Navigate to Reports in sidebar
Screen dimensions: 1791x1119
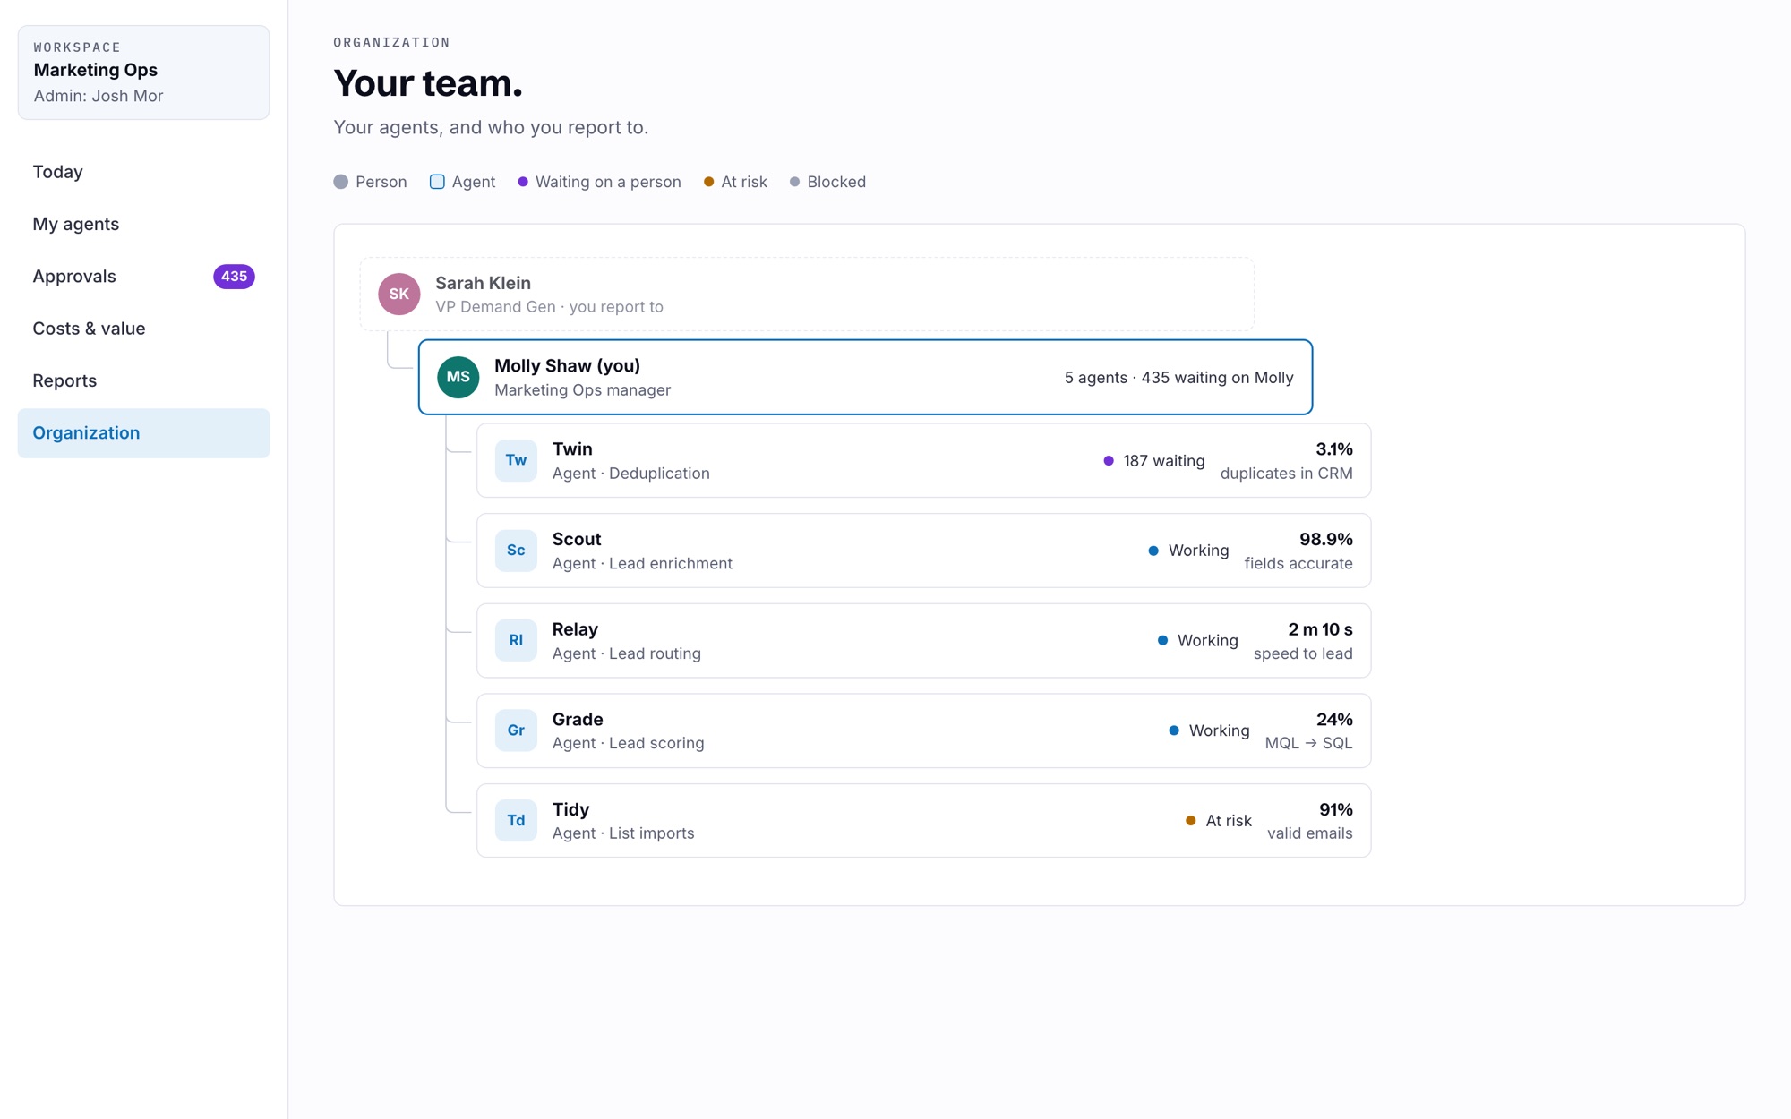(x=143, y=380)
